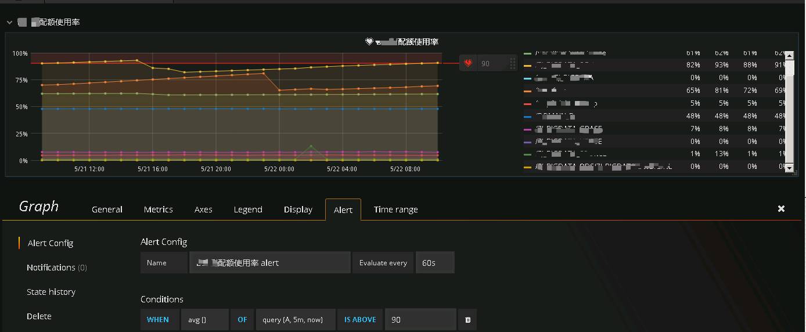Toggle the orange 65% series color swatch
The image size is (806, 332).
click(x=528, y=91)
